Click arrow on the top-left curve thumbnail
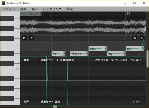 (x=41, y=14)
